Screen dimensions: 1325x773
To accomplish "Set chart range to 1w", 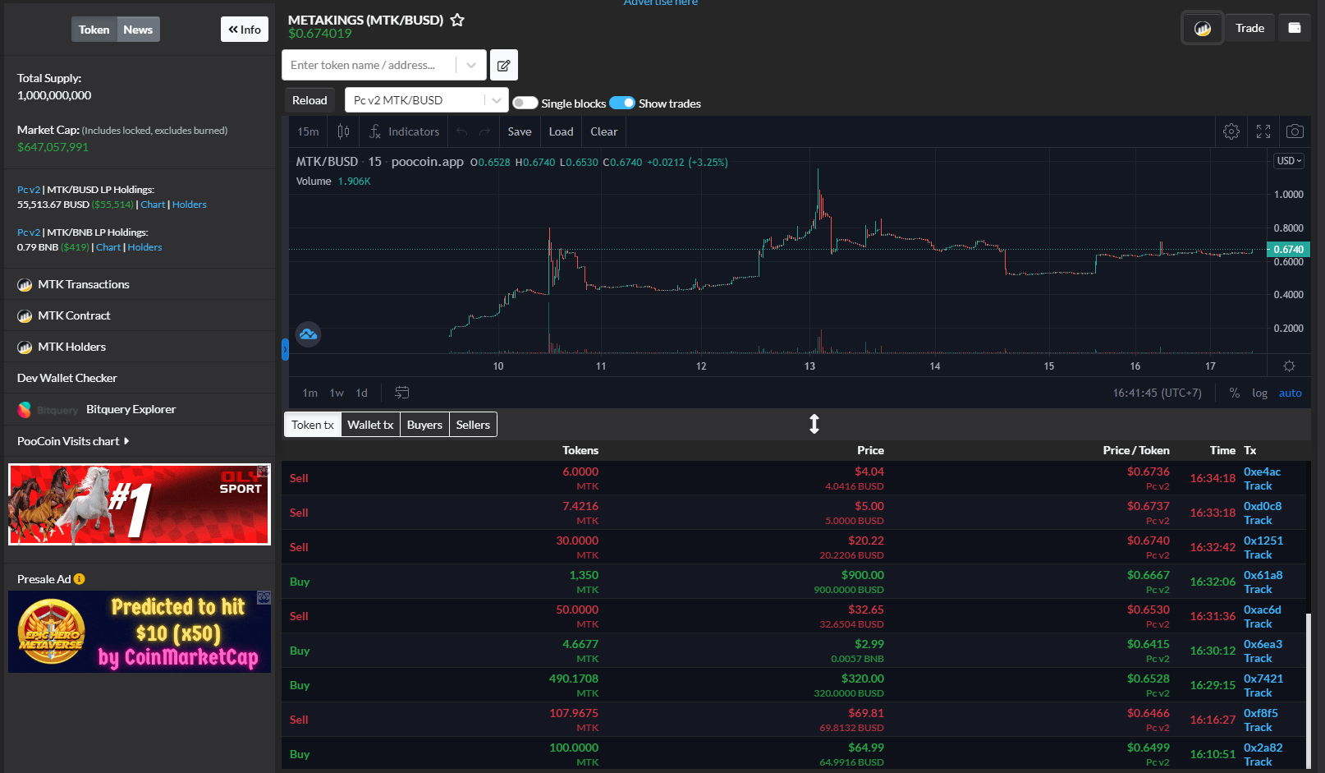I will 337,393.
